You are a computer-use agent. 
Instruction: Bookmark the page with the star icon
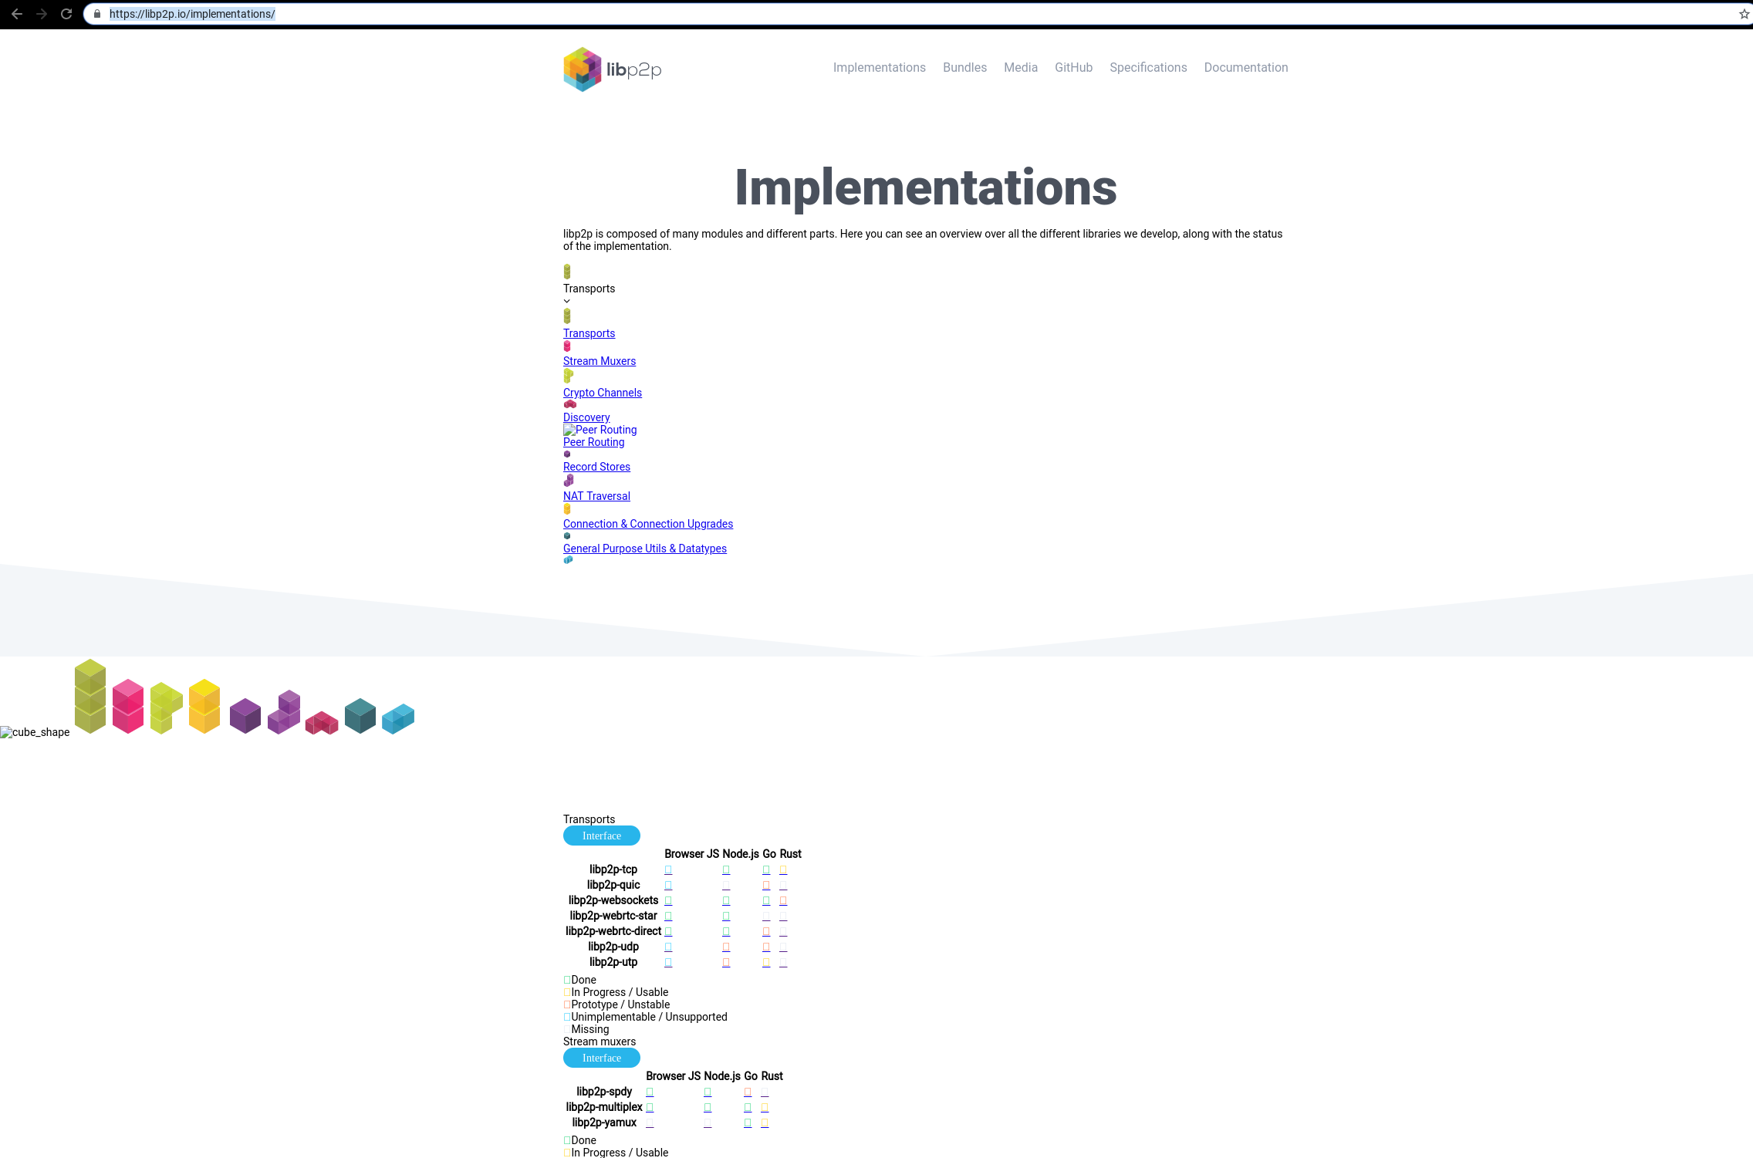1744,14
